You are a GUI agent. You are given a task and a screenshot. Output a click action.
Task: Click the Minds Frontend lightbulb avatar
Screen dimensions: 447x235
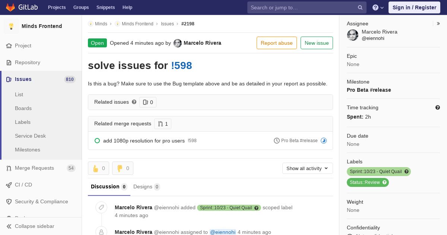tap(11, 26)
